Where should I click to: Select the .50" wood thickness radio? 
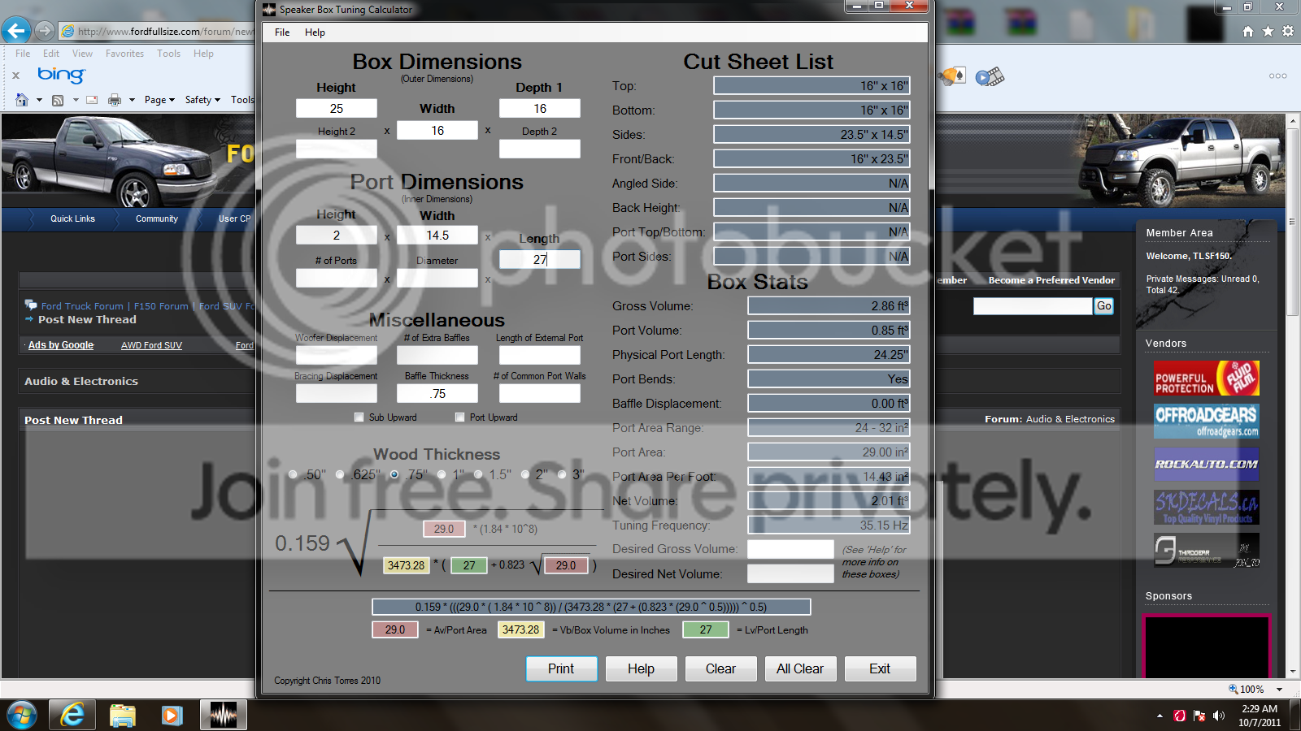coord(294,474)
